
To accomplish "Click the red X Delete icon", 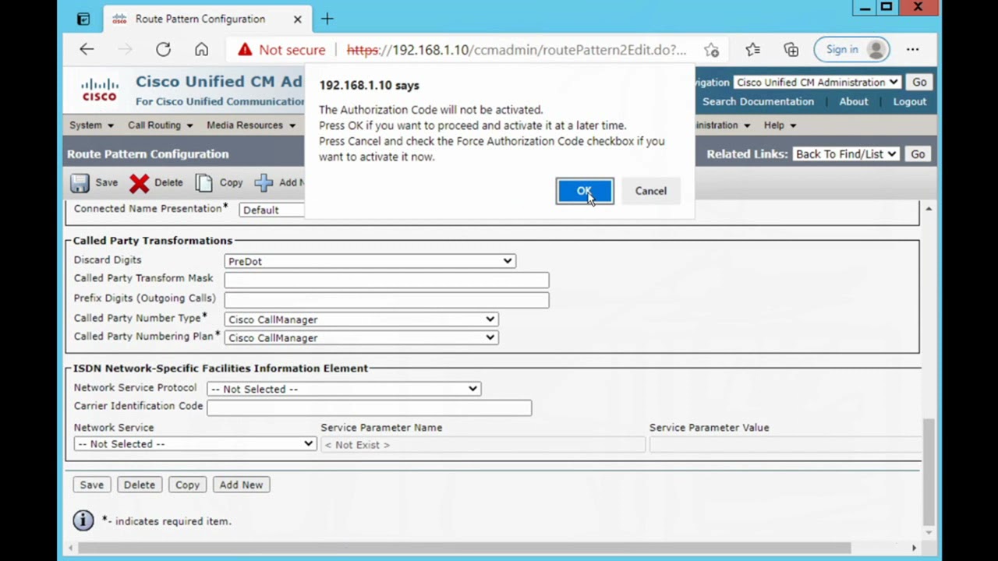I will (140, 183).
